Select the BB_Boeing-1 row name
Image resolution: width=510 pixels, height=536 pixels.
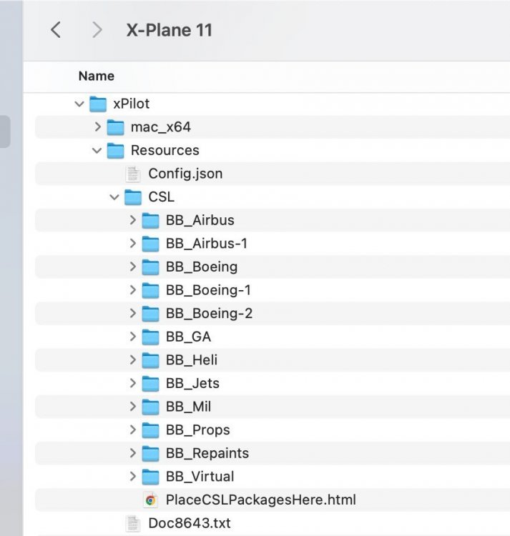(x=208, y=290)
